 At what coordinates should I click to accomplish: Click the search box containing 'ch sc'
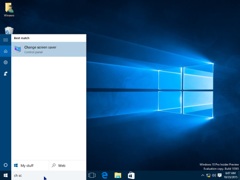(49, 176)
